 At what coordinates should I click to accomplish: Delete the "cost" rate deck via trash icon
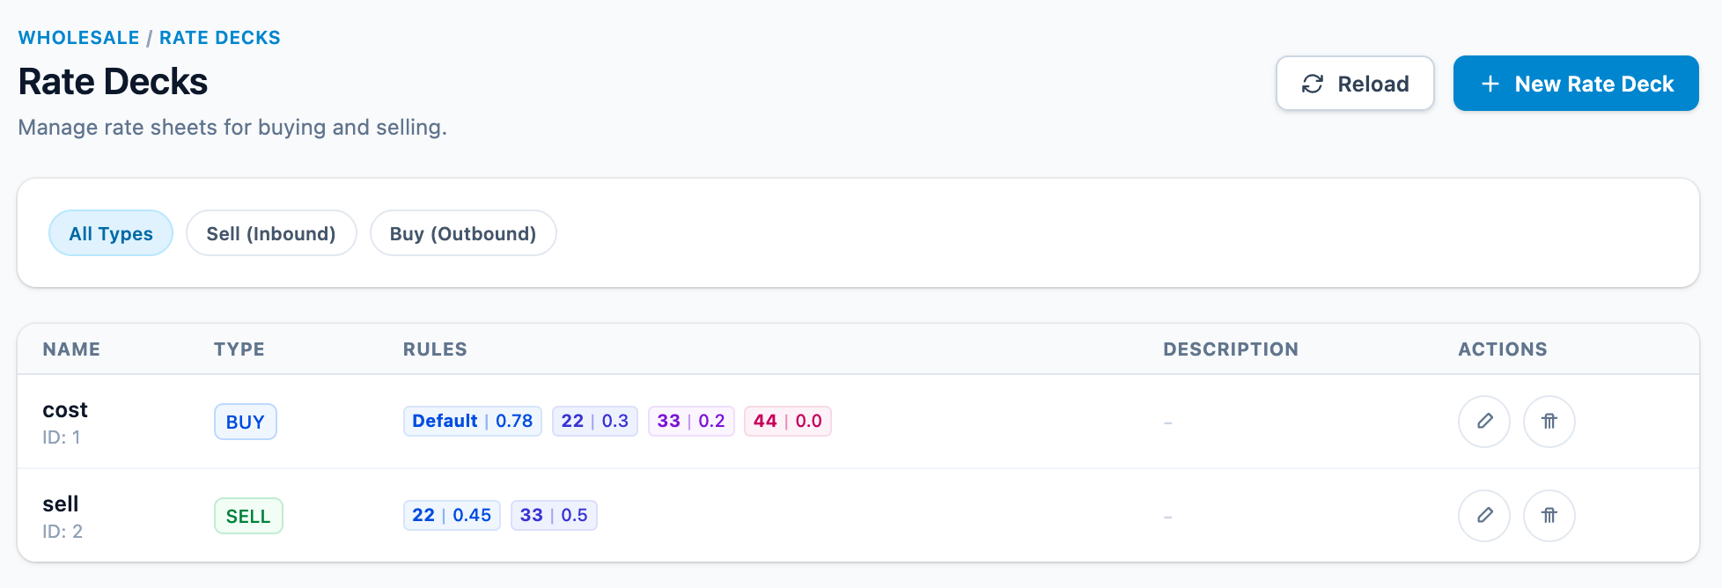click(1549, 422)
